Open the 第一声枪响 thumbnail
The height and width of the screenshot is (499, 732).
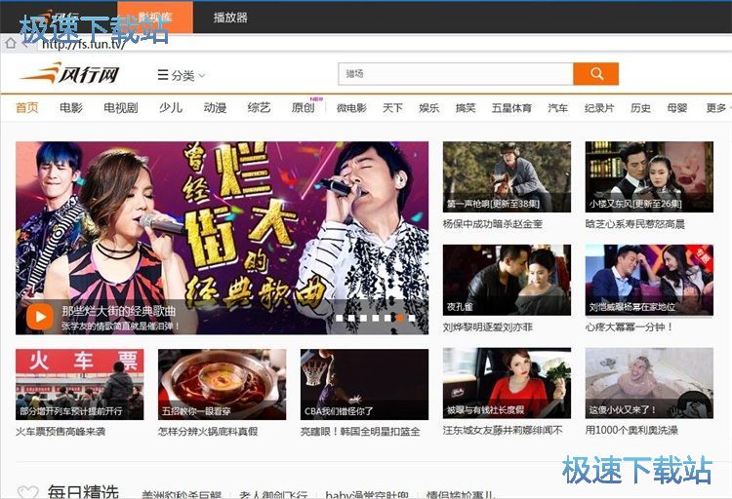coord(507,176)
